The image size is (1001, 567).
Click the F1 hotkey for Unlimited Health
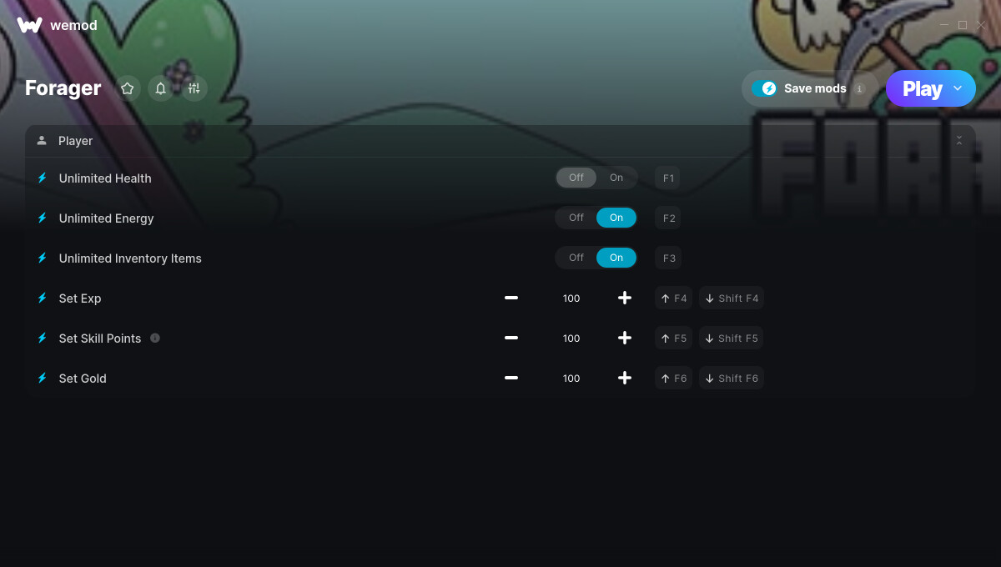pos(668,178)
